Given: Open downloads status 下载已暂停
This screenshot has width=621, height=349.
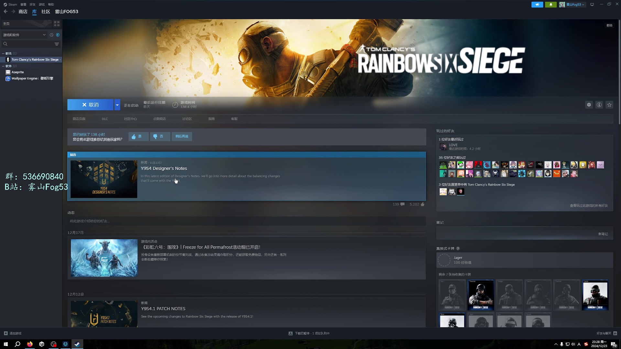Looking at the screenshot, I should click(309, 333).
